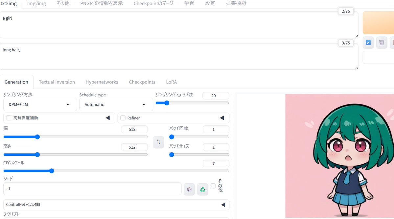Open the 学習 tab

click(x=189, y=4)
